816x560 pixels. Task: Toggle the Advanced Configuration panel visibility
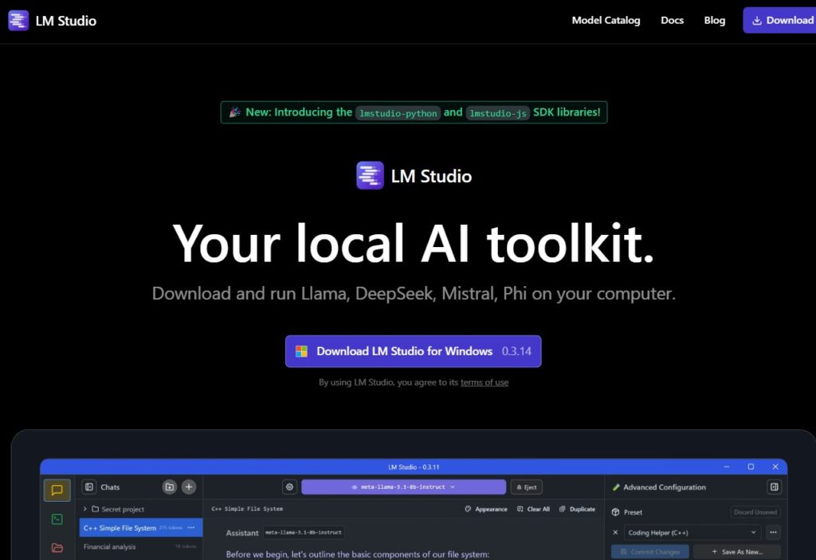774,487
